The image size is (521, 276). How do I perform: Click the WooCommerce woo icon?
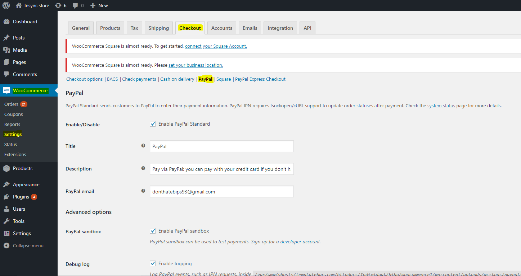6,90
